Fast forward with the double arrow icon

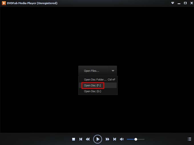[107, 139]
